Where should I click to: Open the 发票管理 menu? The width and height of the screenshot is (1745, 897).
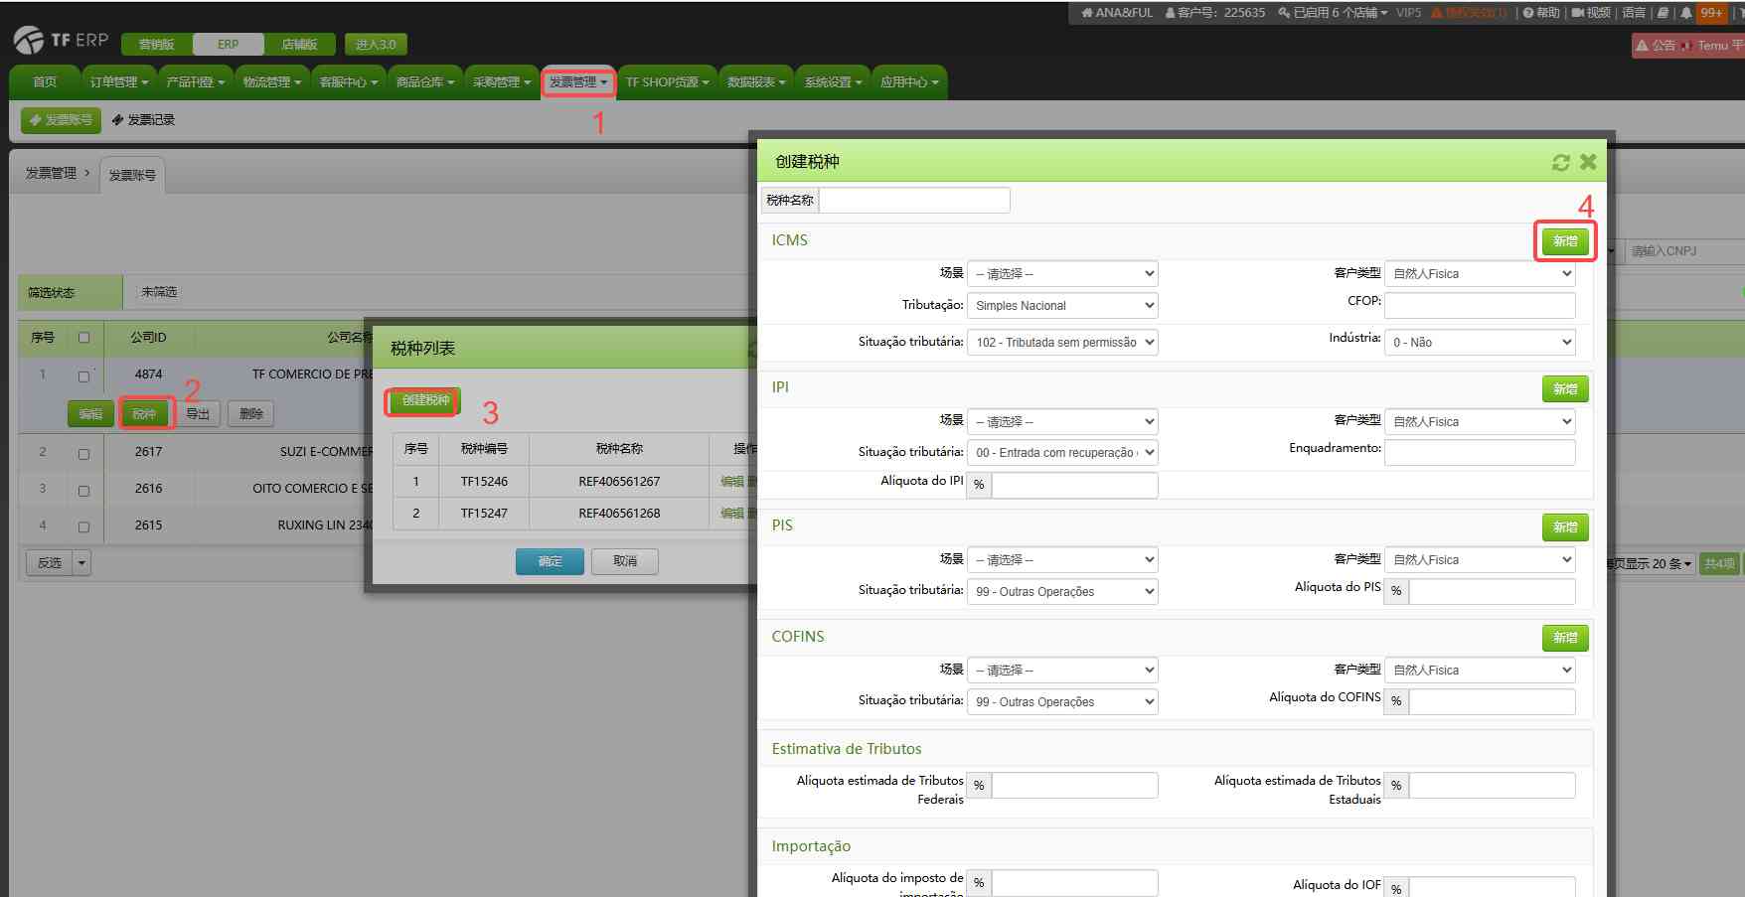(577, 82)
